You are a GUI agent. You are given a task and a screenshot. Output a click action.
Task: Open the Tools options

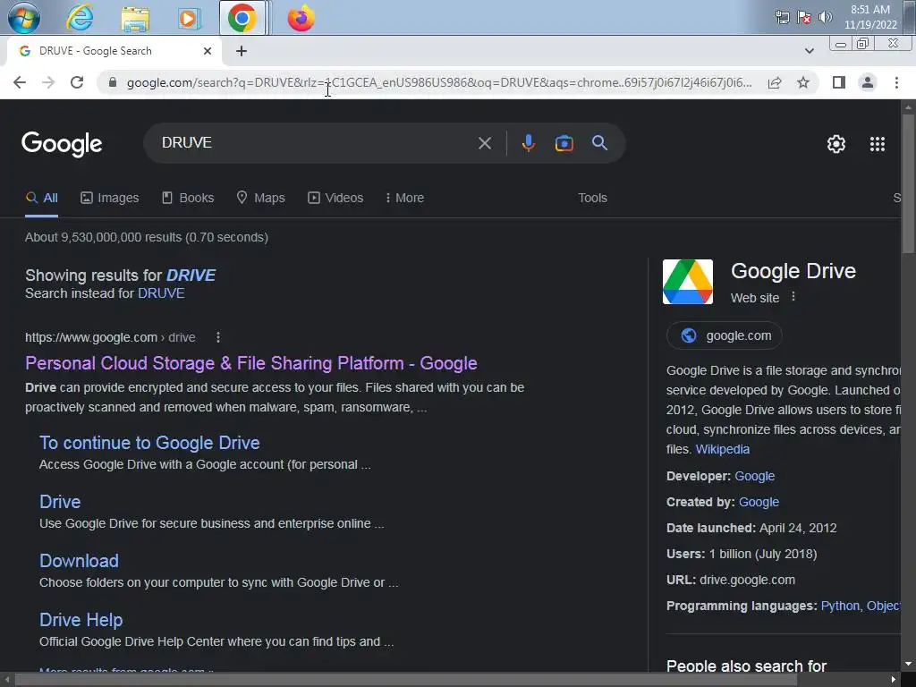coord(592,198)
